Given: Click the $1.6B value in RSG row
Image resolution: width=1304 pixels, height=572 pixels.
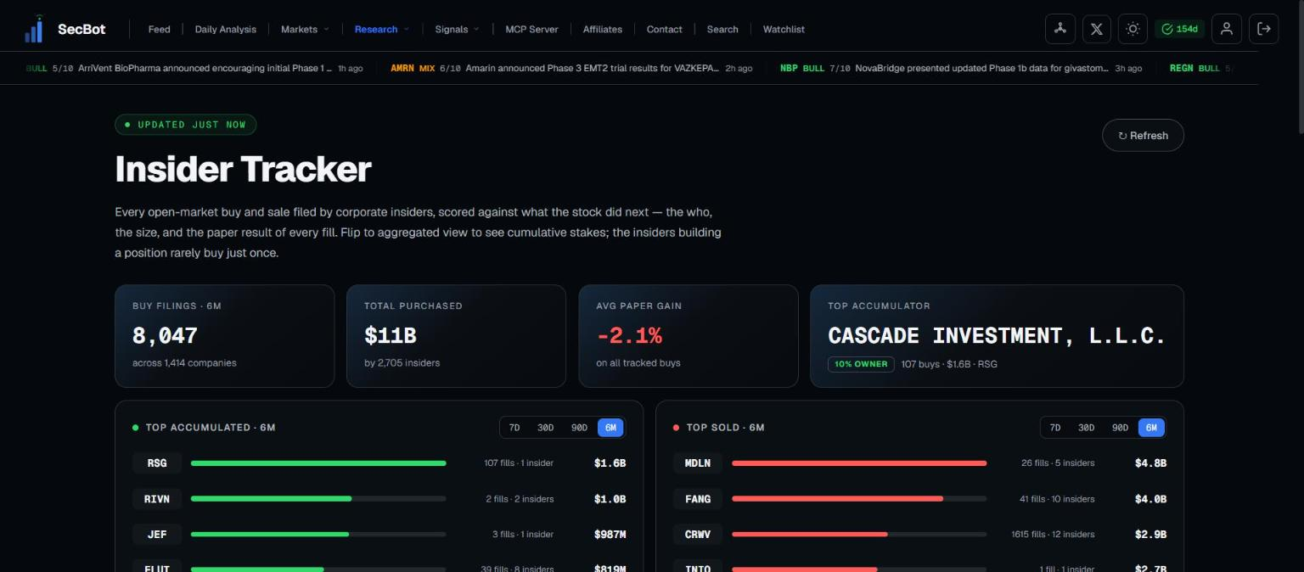Looking at the screenshot, I should pos(610,463).
